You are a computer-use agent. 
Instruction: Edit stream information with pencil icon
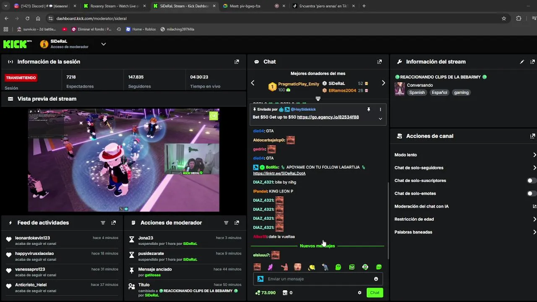pyautogui.click(x=522, y=62)
